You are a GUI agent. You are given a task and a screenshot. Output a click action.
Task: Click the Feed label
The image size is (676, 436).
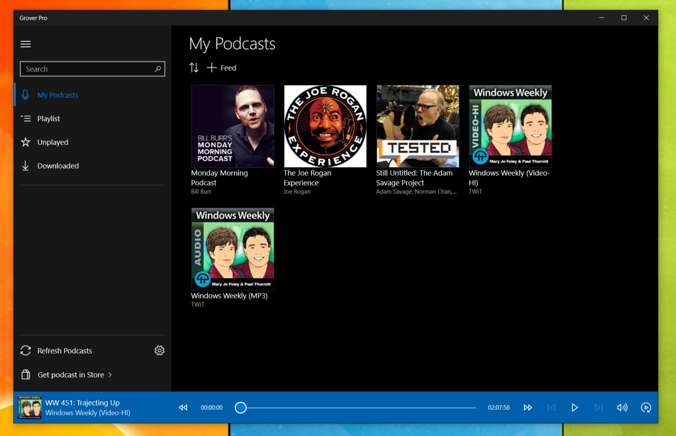tap(228, 68)
